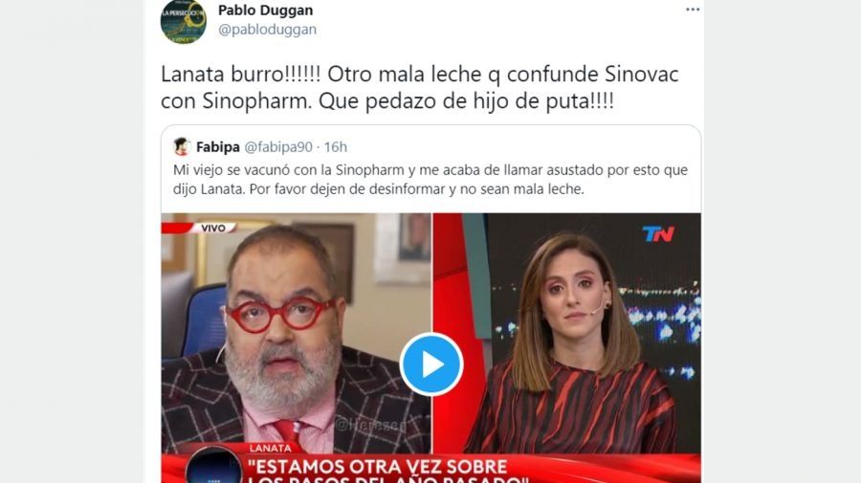Click the TN channel logo in video
Viewport: 861px width, 483px height.
pos(658,234)
